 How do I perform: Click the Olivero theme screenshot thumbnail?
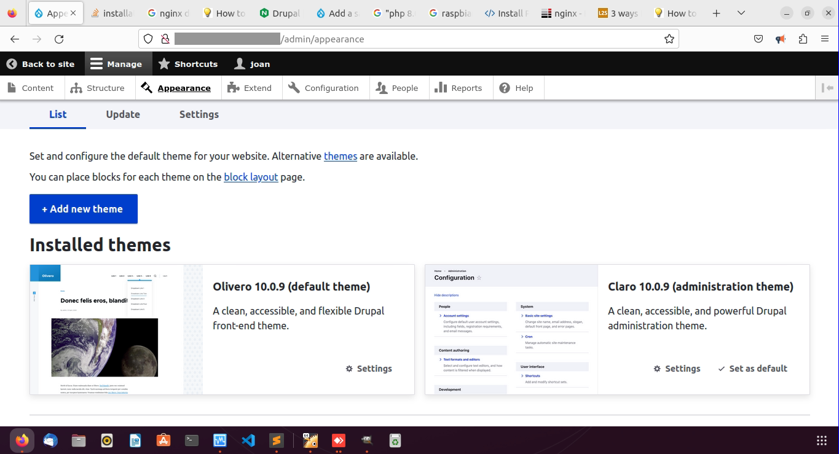click(x=116, y=329)
